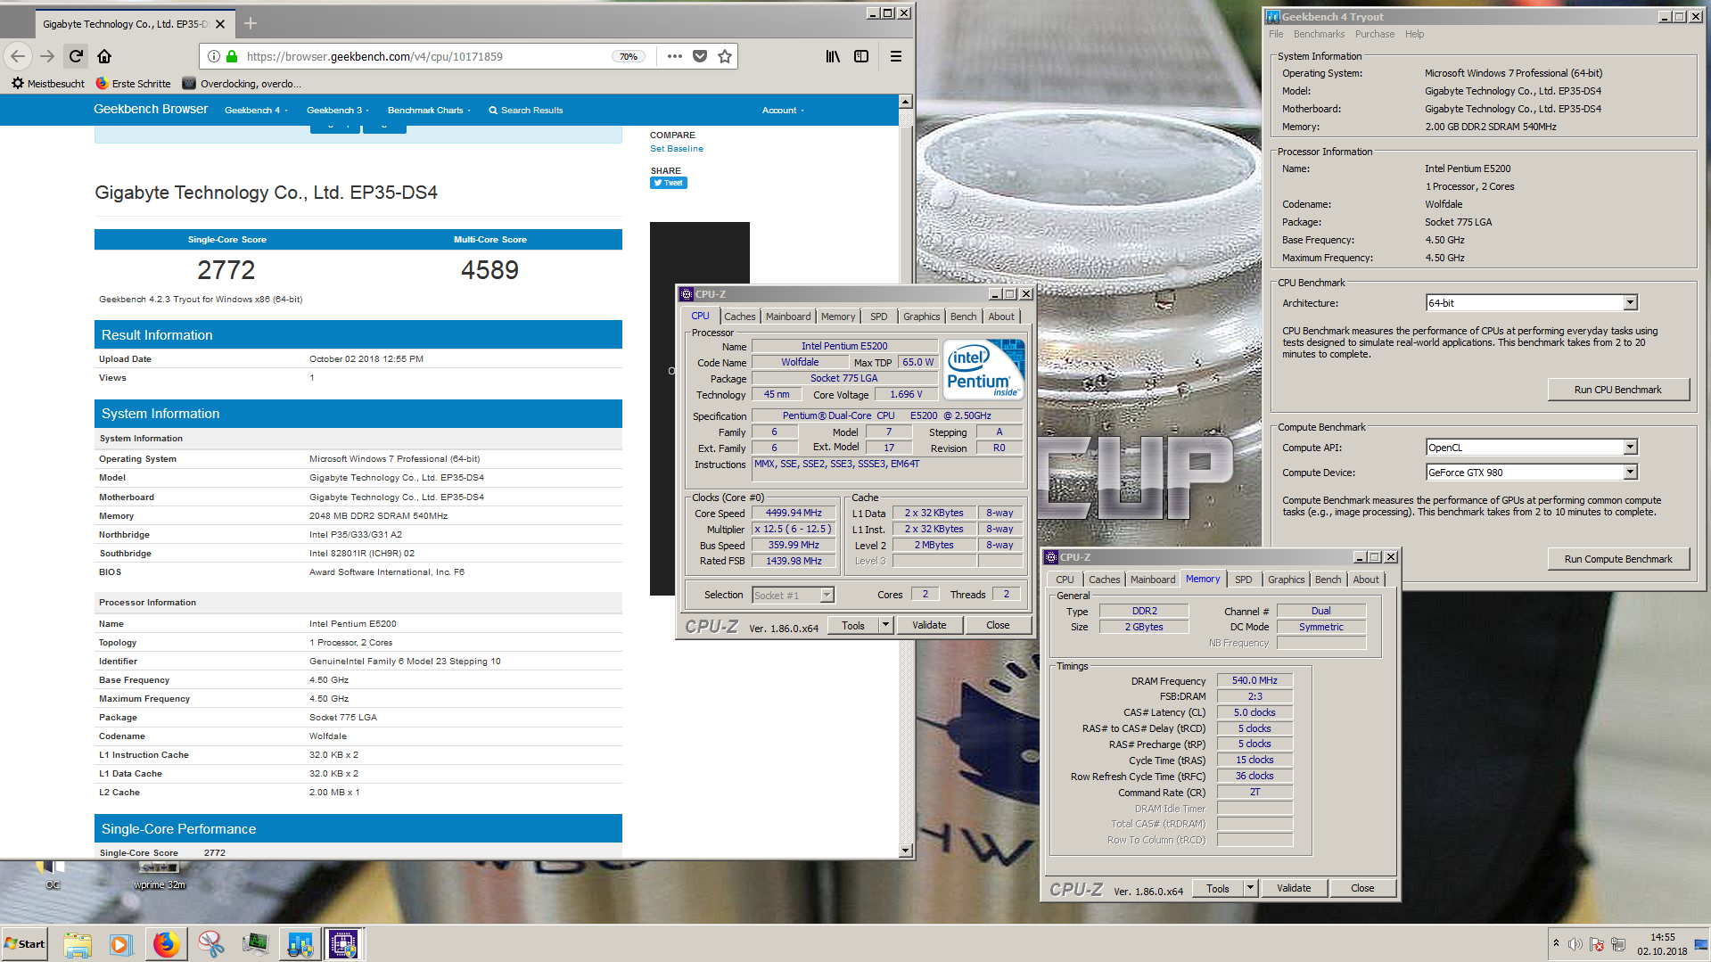Close the Gigabyte Technology browser tab
This screenshot has width=1711, height=962.
pos(220,24)
